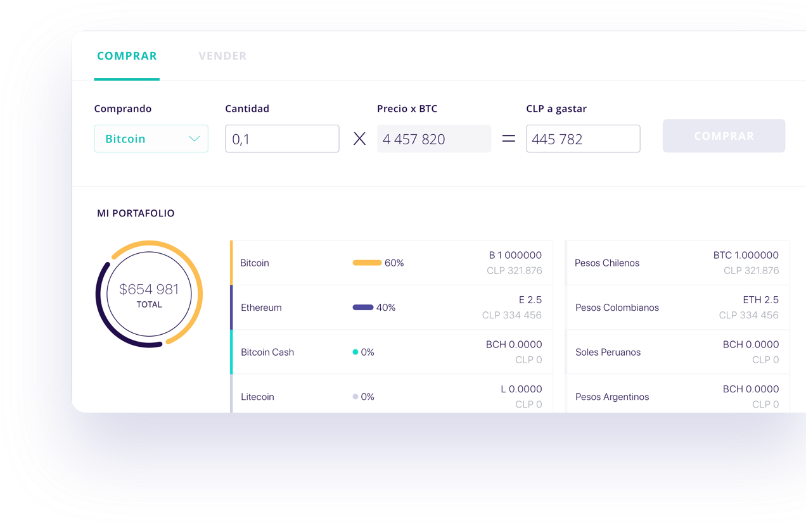The height and width of the screenshot is (524, 806).
Task: Click the Bitcoin Cash 0% dot
Action: [355, 352]
